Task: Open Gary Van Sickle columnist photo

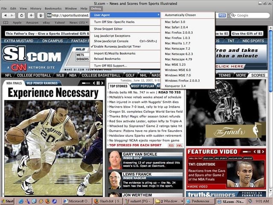Action: point(115,161)
